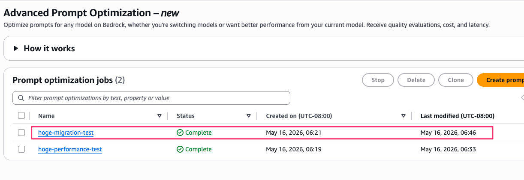Viewport: 524px width, 180px height.
Task: Click the Status column header label
Action: (186, 116)
